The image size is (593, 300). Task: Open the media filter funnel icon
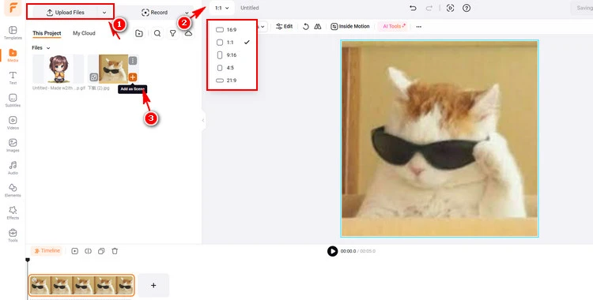tap(173, 33)
